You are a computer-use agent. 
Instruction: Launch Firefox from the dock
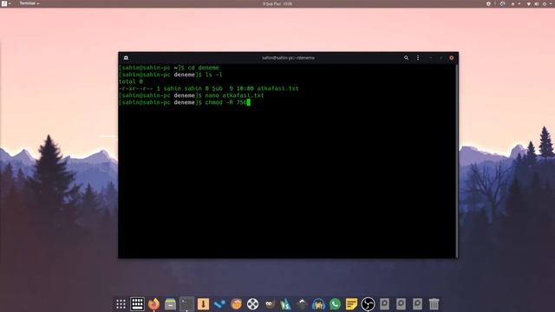click(x=154, y=304)
